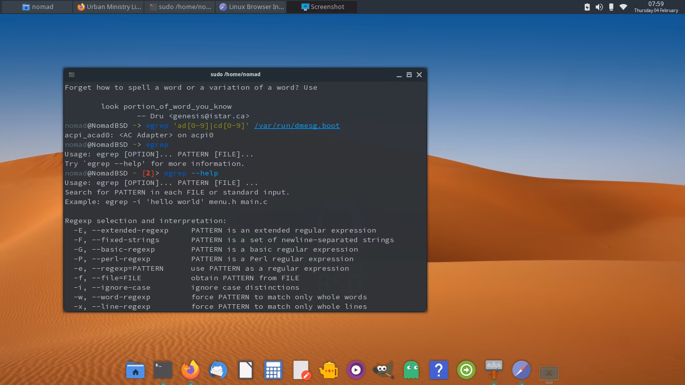Viewport: 685px width, 385px height.
Task: Select the blue ghost game icon
Action: coord(411,370)
